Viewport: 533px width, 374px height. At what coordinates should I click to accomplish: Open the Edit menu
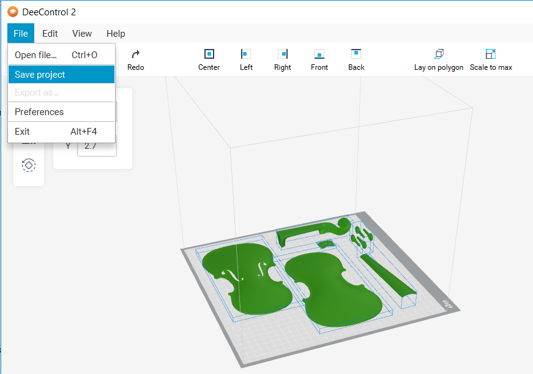[50, 34]
